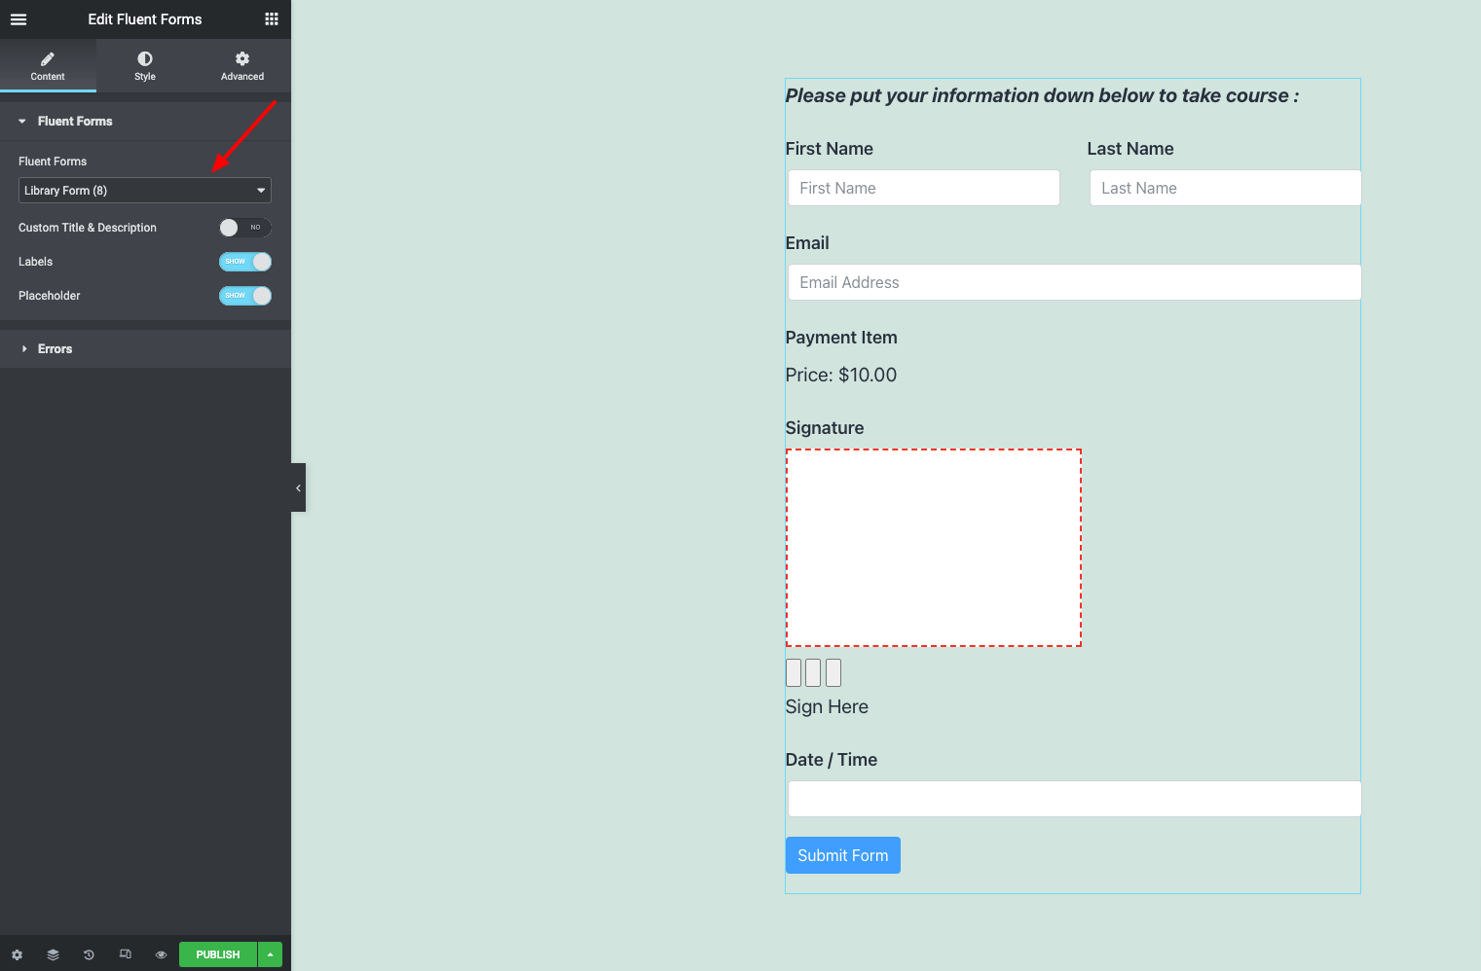Switch to the Style tab

point(145,66)
